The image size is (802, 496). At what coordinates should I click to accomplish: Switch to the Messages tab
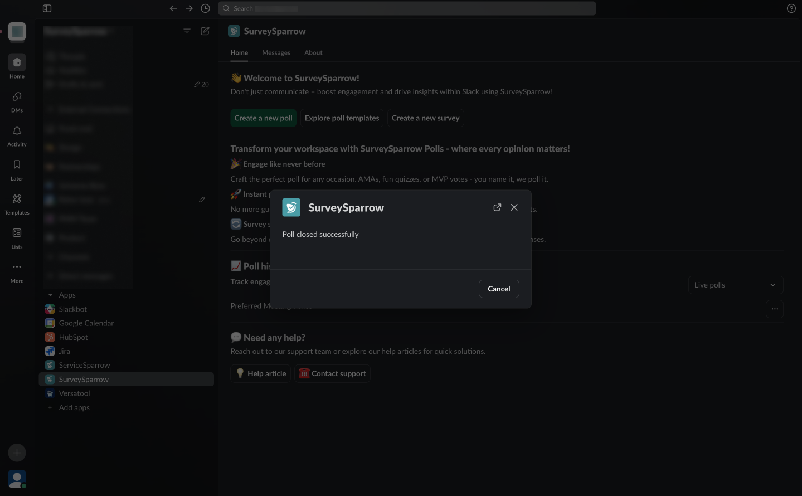[276, 52]
